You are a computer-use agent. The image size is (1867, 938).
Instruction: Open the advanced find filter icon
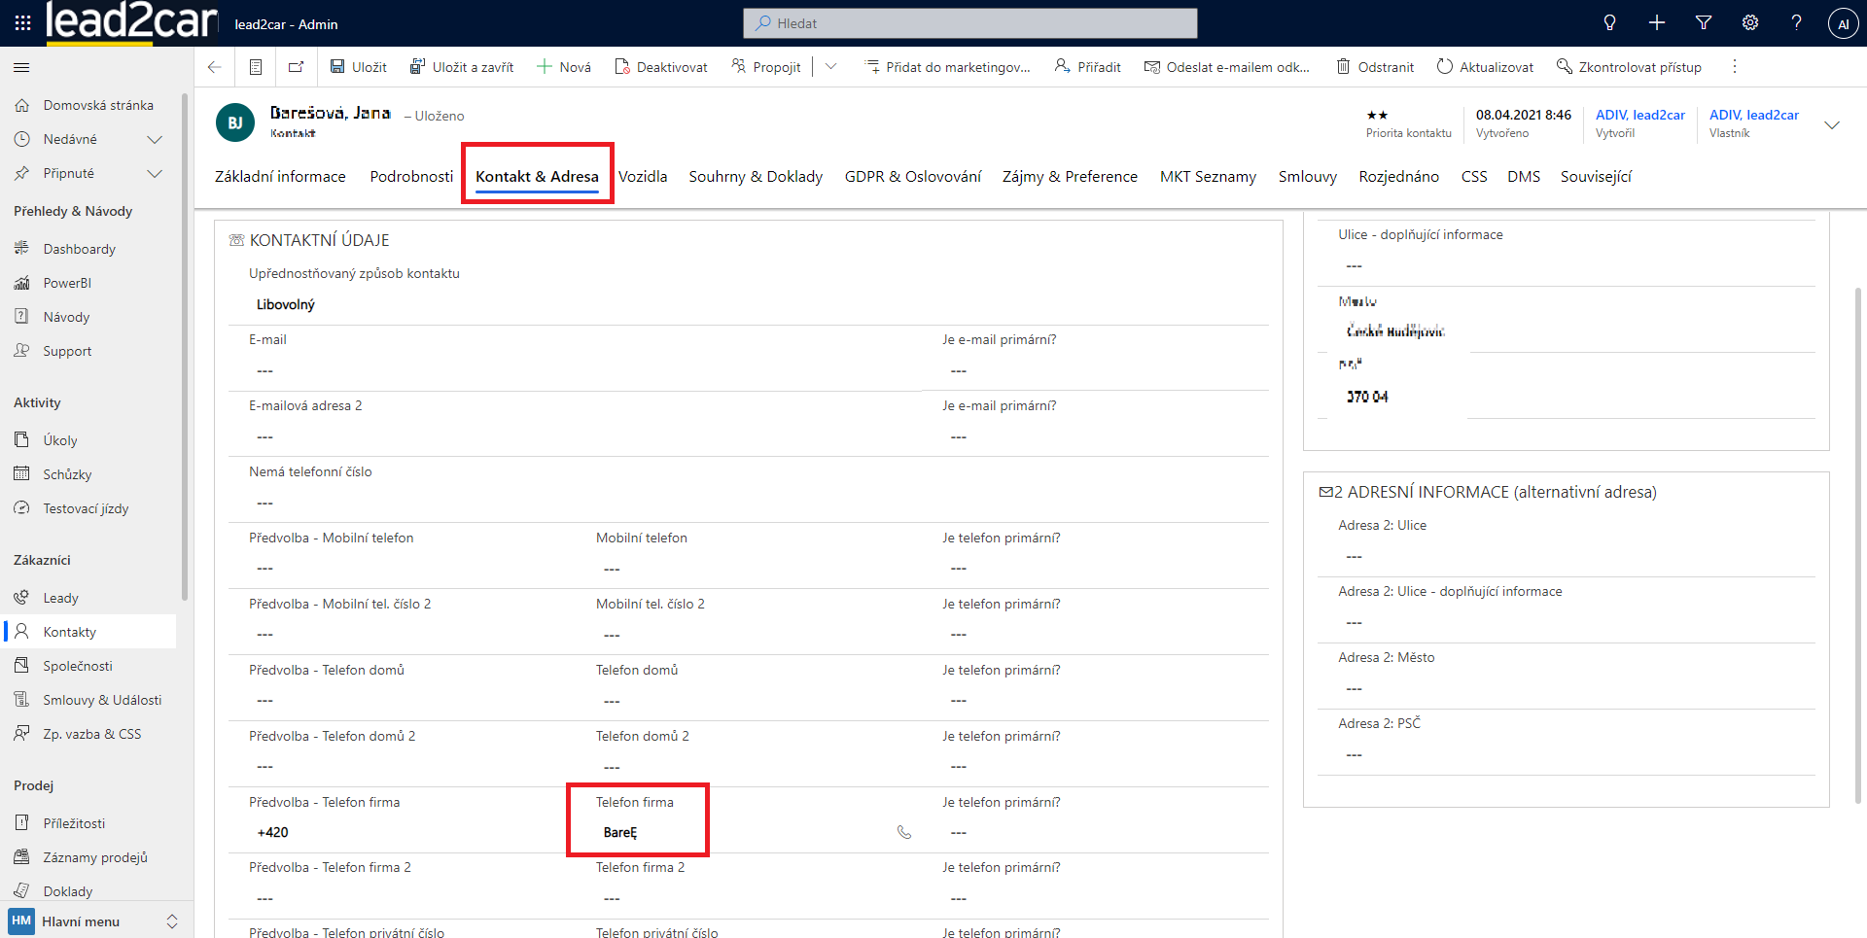[x=1703, y=23]
